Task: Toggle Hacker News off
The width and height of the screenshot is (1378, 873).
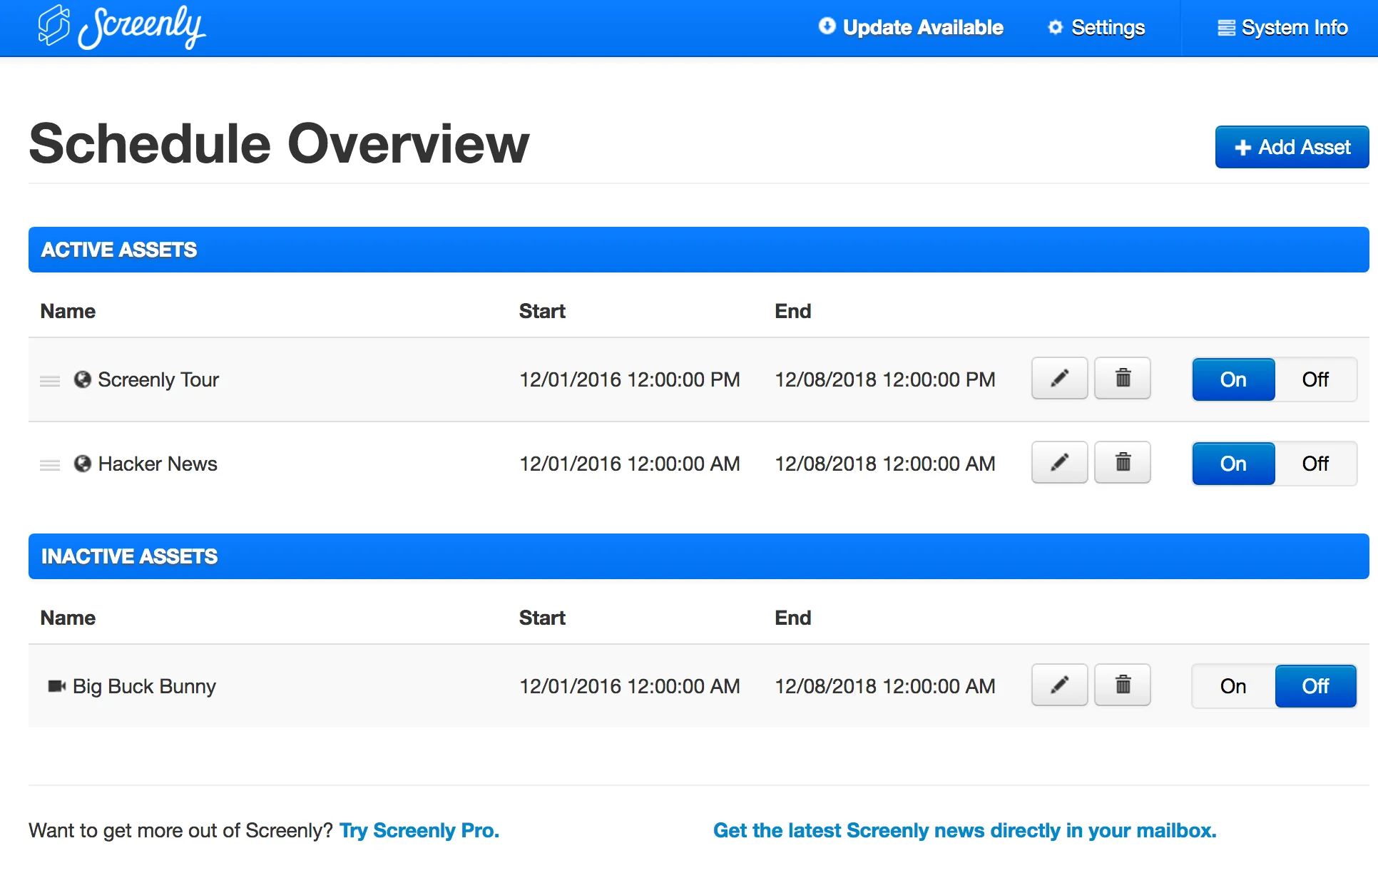Action: coord(1316,463)
